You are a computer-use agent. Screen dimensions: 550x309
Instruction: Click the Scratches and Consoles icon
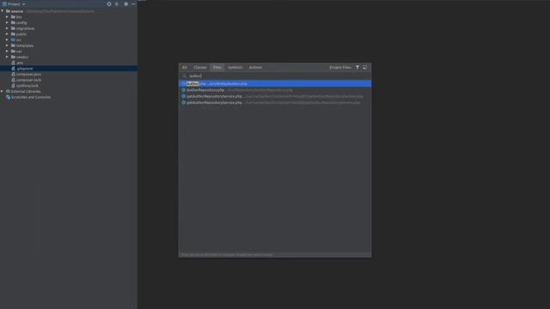coord(8,97)
